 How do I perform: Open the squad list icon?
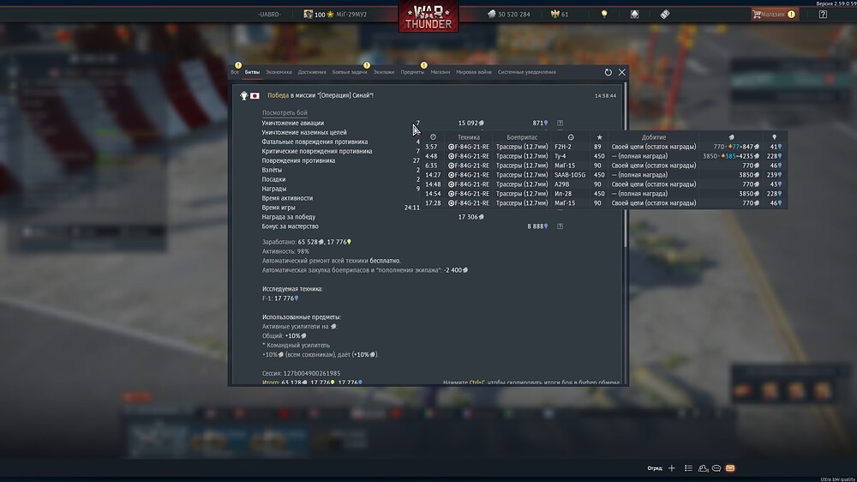click(x=689, y=468)
